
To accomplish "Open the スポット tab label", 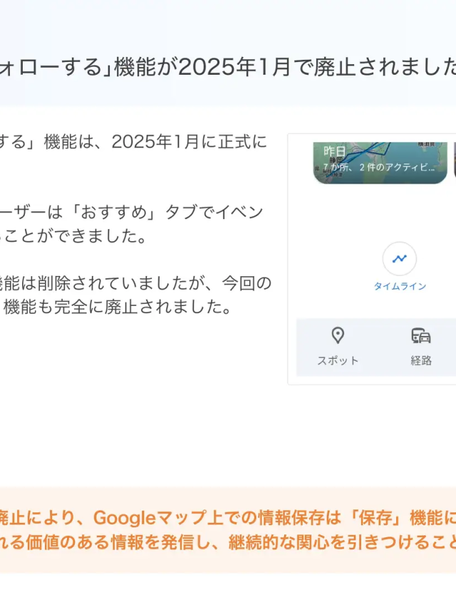I will [338, 360].
